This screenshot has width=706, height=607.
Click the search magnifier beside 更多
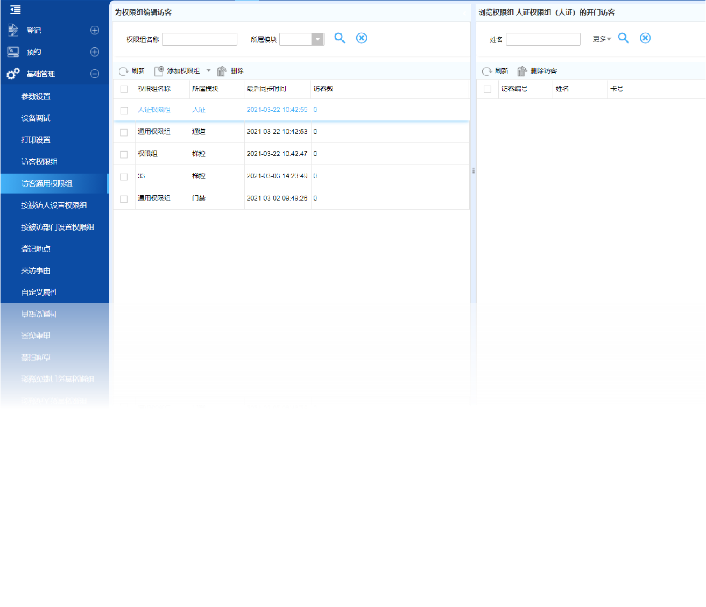click(623, 38)
